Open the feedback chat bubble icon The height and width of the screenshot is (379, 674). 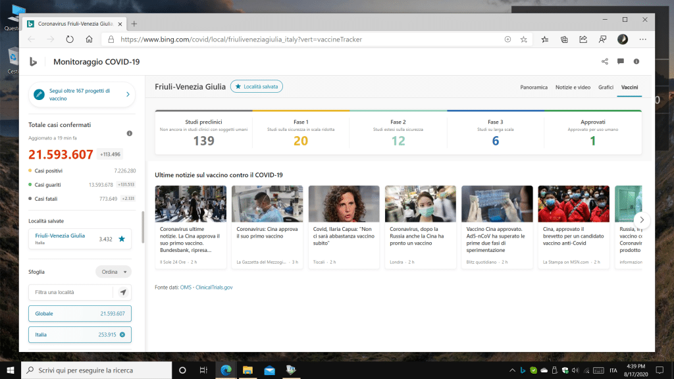pos(621,62)
